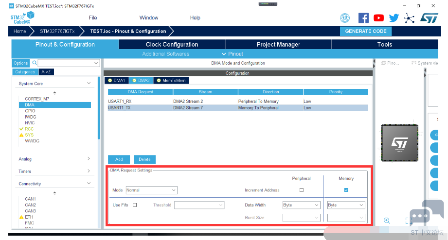Viewport: 448px width, 240px height.
Task: Click the sort arrows under System Core
Action: coord(54,93)
